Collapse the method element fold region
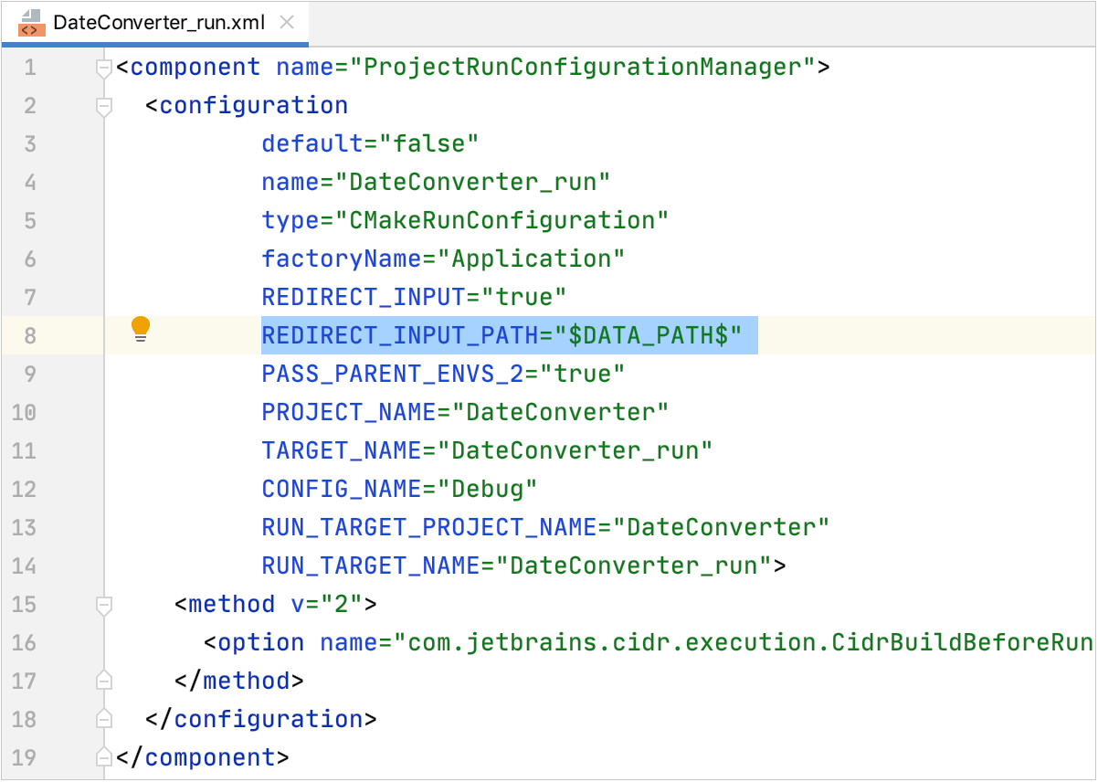This screenshot has height=782, width=1098. coord(102,604)
